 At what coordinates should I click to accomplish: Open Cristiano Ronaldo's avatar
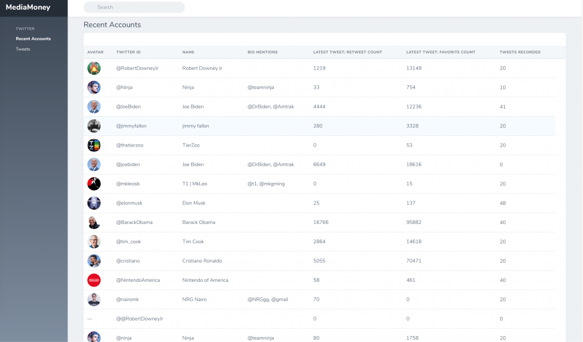tap(94, 261)
